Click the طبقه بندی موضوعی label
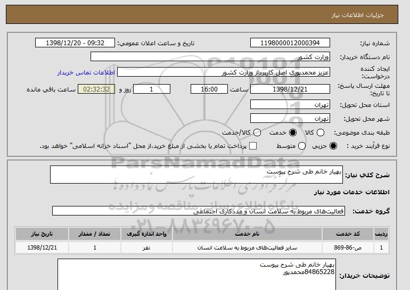 tap(362, 132)
